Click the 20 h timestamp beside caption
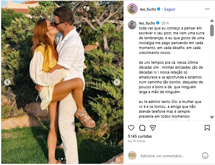This screenshot has height=165, width=215. point(165,23)
